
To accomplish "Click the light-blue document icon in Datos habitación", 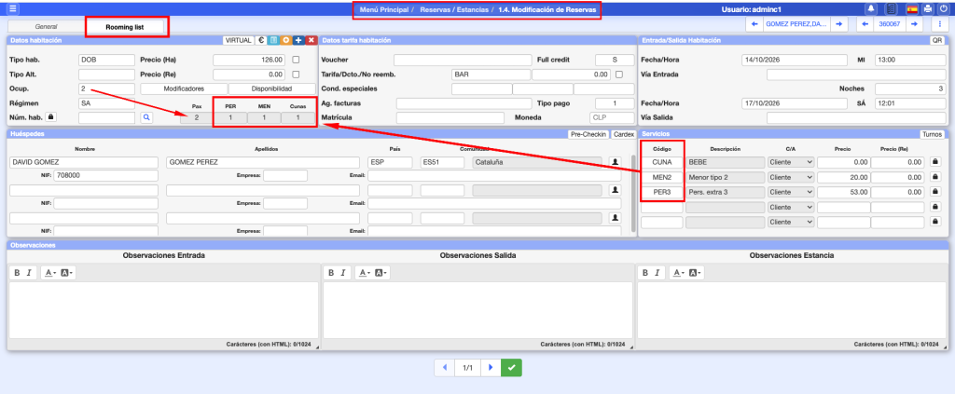I will click(x=273, y=40).
